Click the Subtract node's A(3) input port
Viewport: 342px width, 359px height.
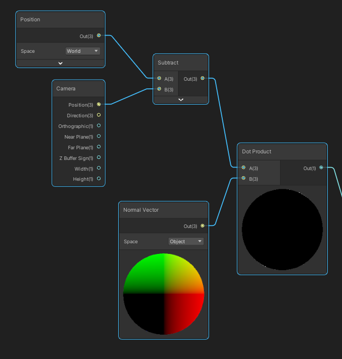(x=159, y=79)
